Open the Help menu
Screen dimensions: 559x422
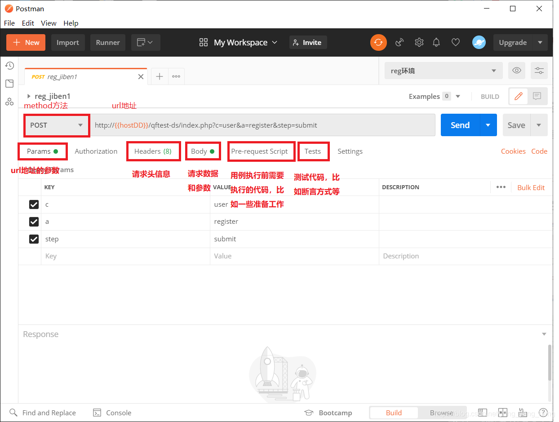point(71,23)
